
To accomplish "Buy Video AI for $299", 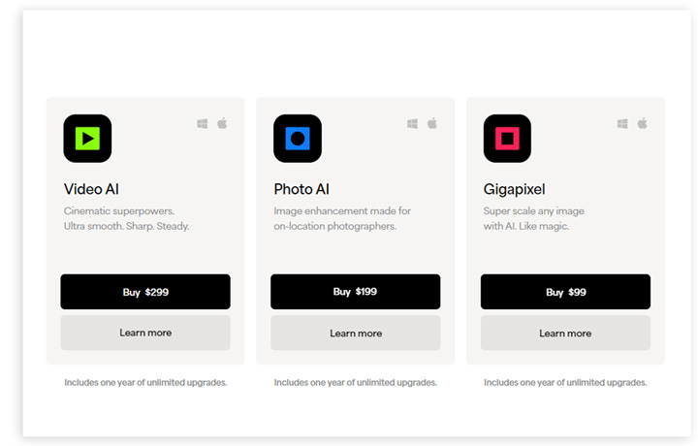I will (145, 292).
